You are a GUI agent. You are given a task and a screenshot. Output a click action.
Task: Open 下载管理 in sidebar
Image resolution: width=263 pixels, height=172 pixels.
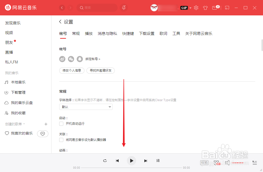[x=18, y=92]
